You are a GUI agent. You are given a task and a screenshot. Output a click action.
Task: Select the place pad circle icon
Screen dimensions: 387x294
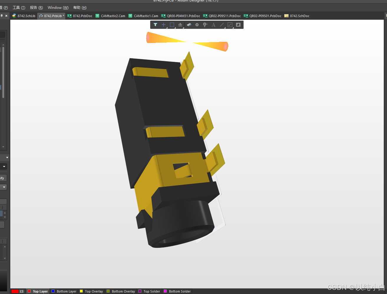click(x=197, y=25)
